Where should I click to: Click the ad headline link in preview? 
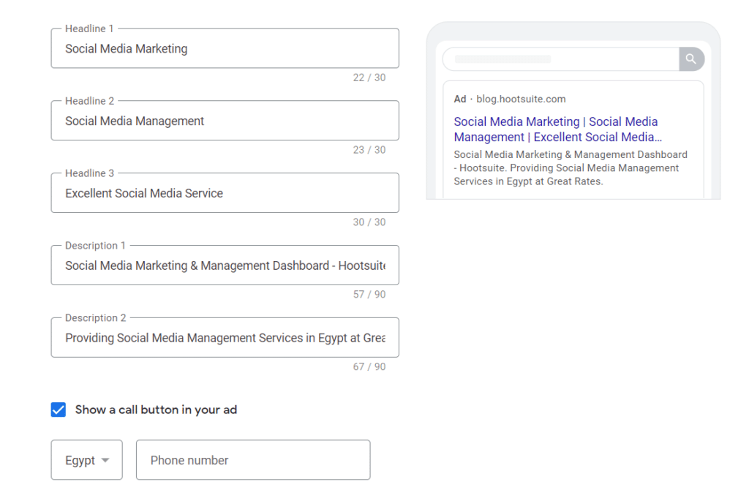click(558, 129)
